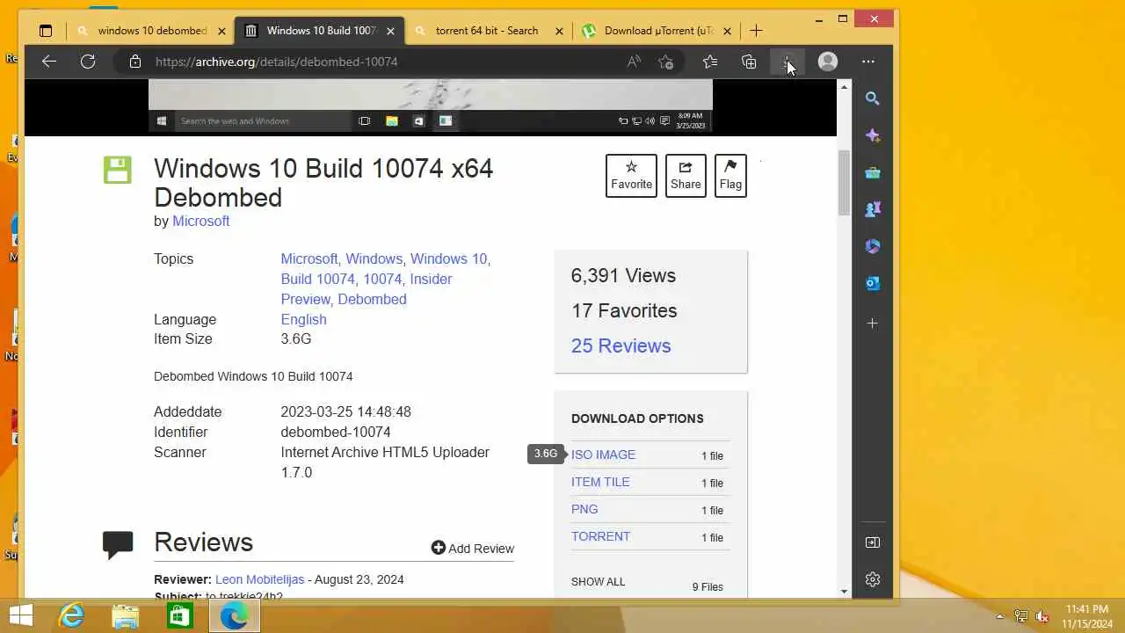The width and height of the screenshot is (1125, 633).
Task: View site information lock icon
Action: (x=134, y=62)
